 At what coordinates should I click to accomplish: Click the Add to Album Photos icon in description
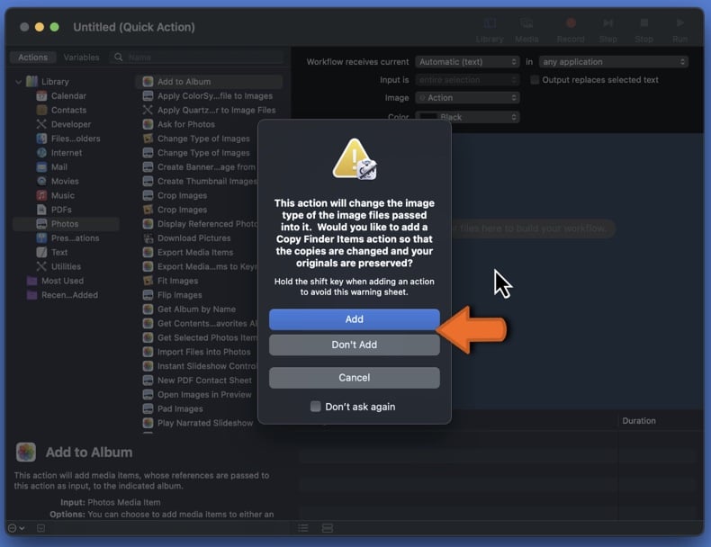coord(26,452)
